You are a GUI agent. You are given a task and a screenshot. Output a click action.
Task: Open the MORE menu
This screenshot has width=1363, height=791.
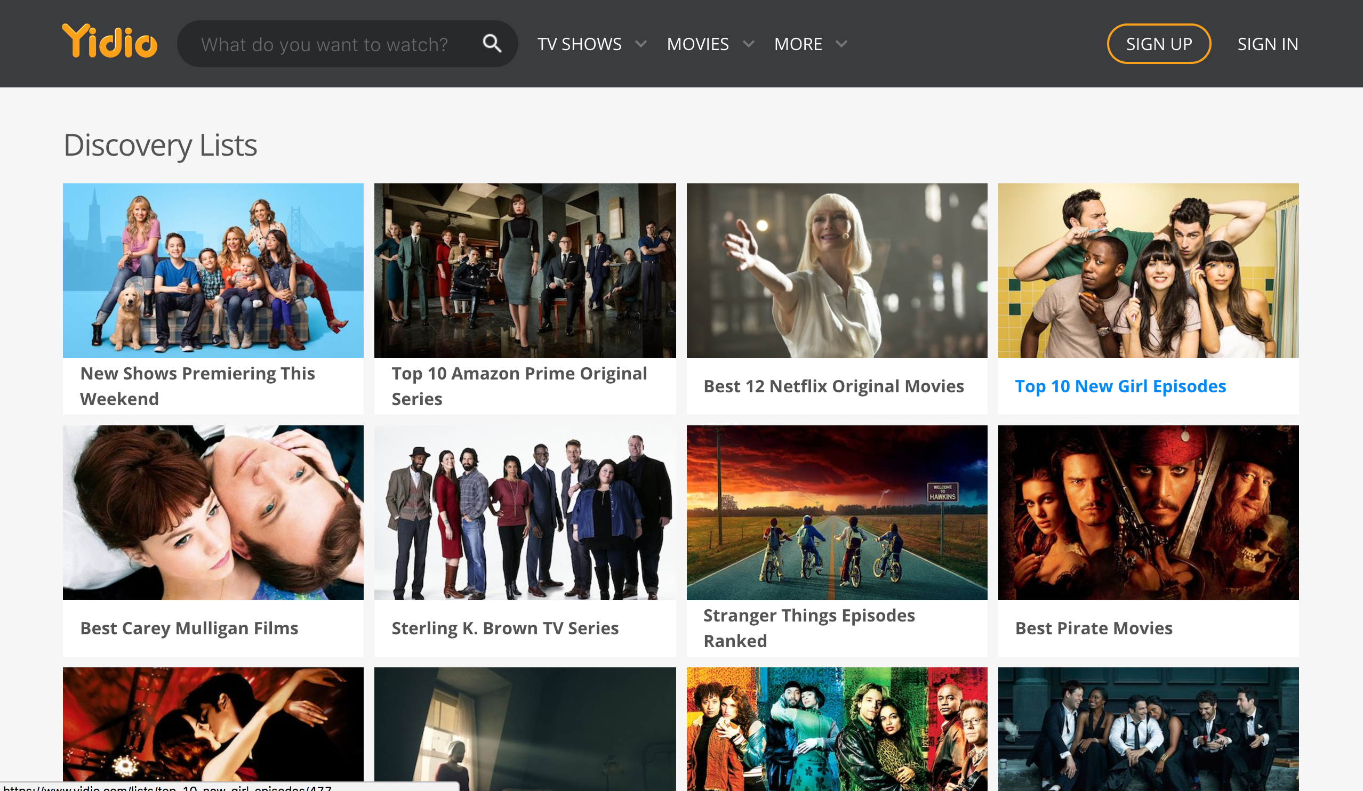coord(798,44)
